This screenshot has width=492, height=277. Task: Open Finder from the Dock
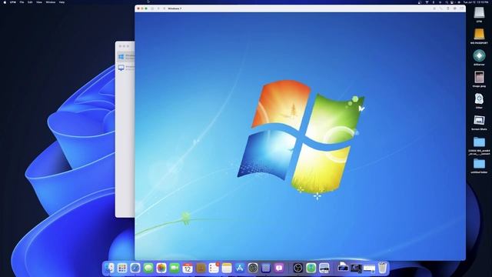click(x=109, y=268)
